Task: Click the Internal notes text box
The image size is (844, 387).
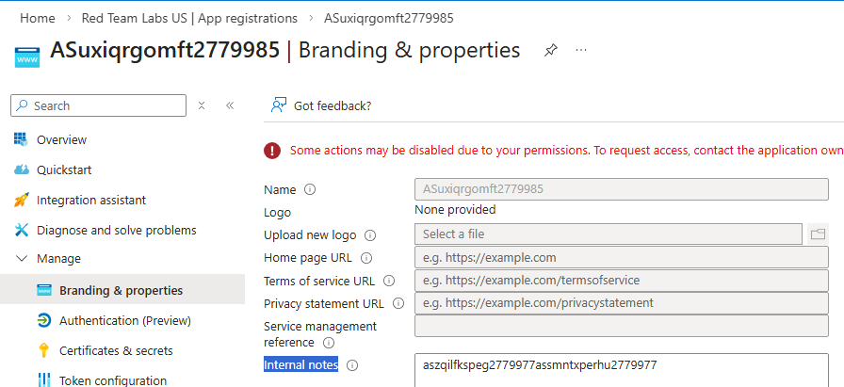Action: [x=621, y=369]
